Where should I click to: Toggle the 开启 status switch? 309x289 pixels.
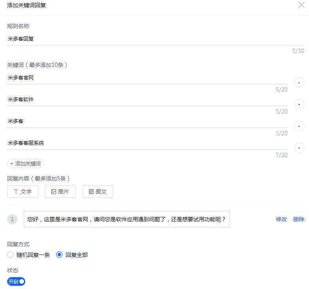pyautogui.click(x=16, y=281)
